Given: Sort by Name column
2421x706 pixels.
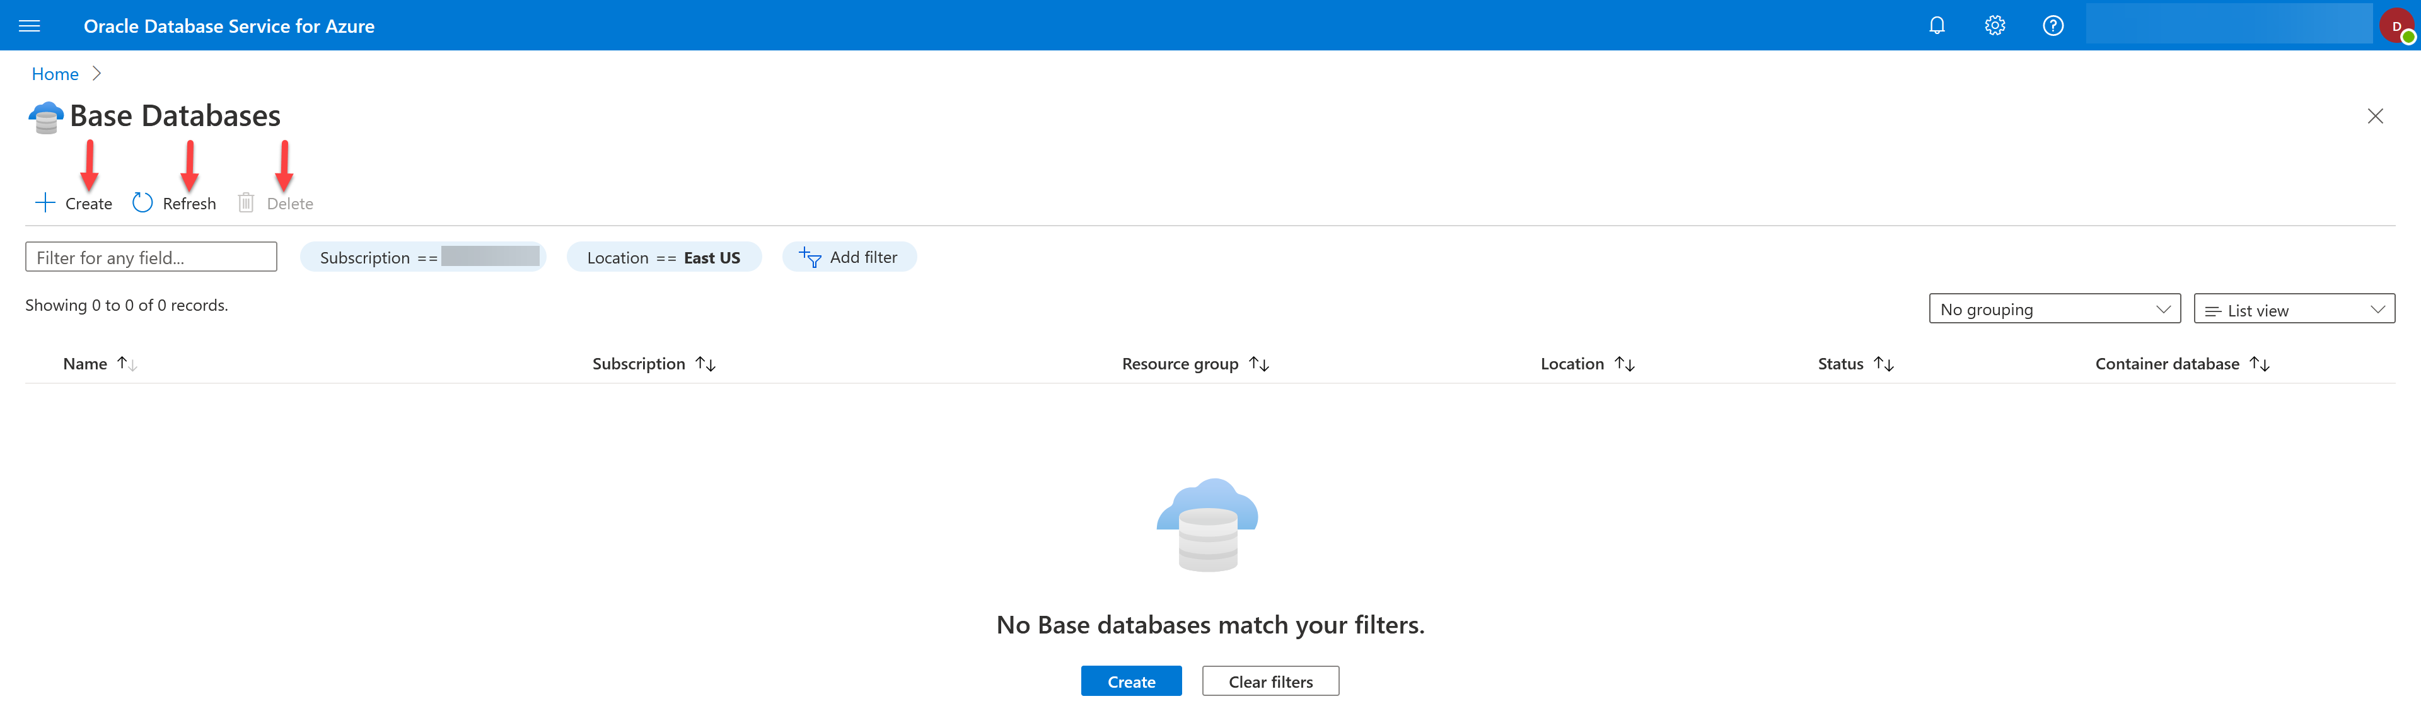Looking at the screenshot, I should tap(100, 364).
